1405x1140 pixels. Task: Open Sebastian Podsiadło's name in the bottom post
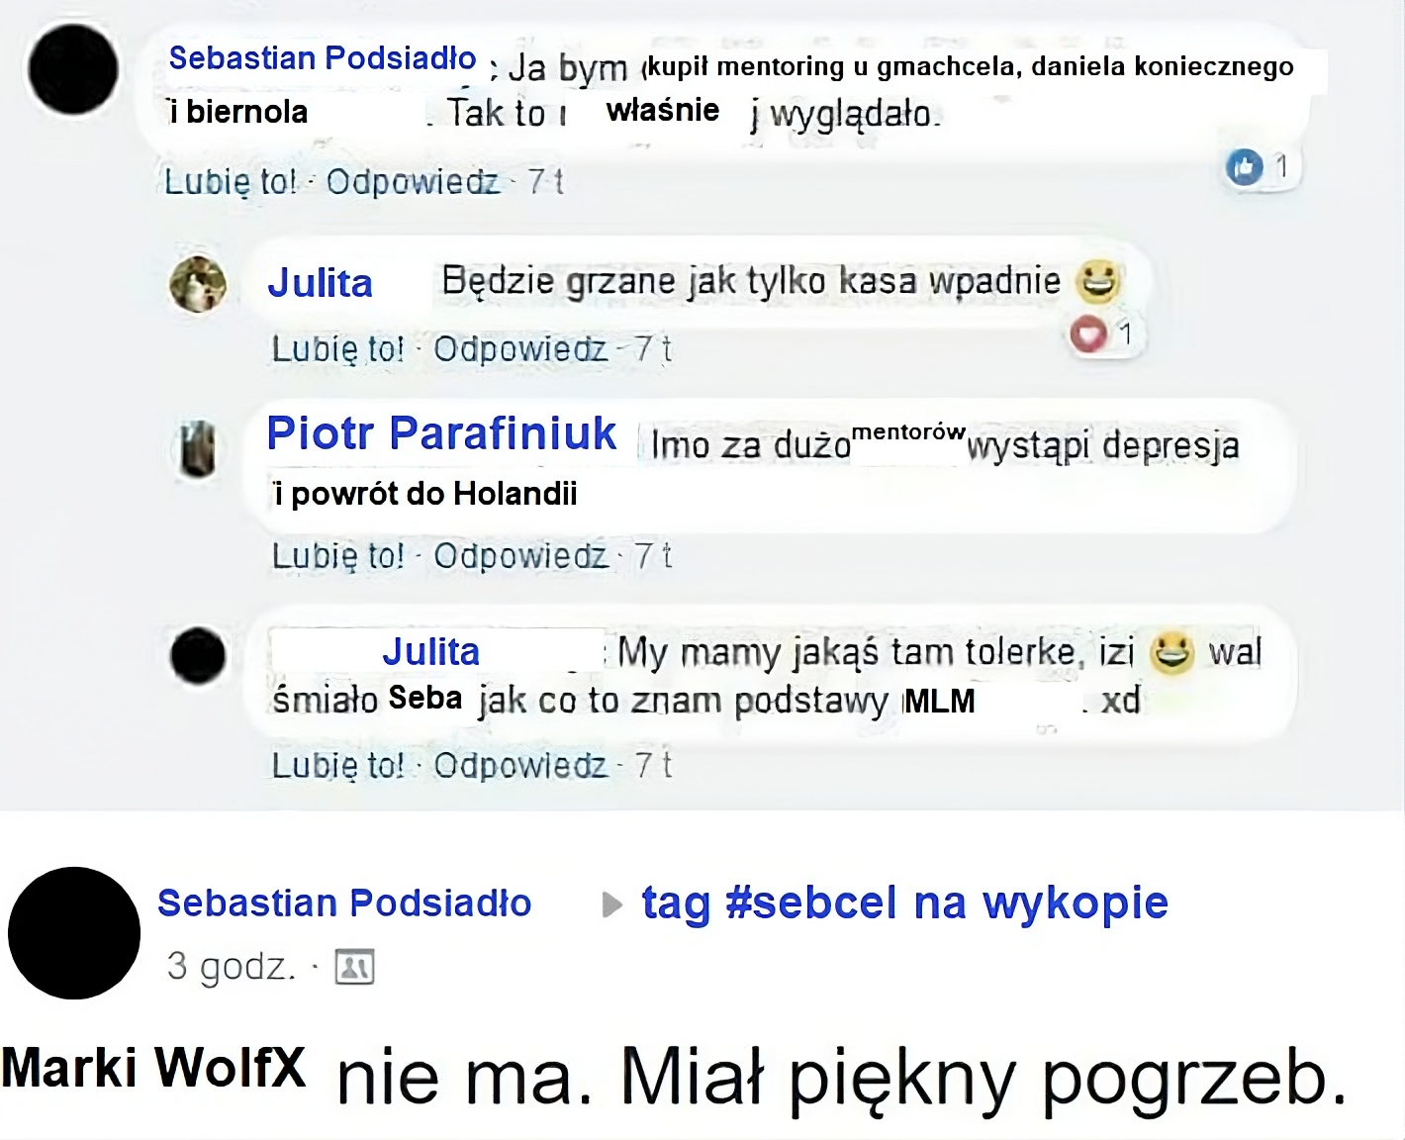[x=344, y=902]
